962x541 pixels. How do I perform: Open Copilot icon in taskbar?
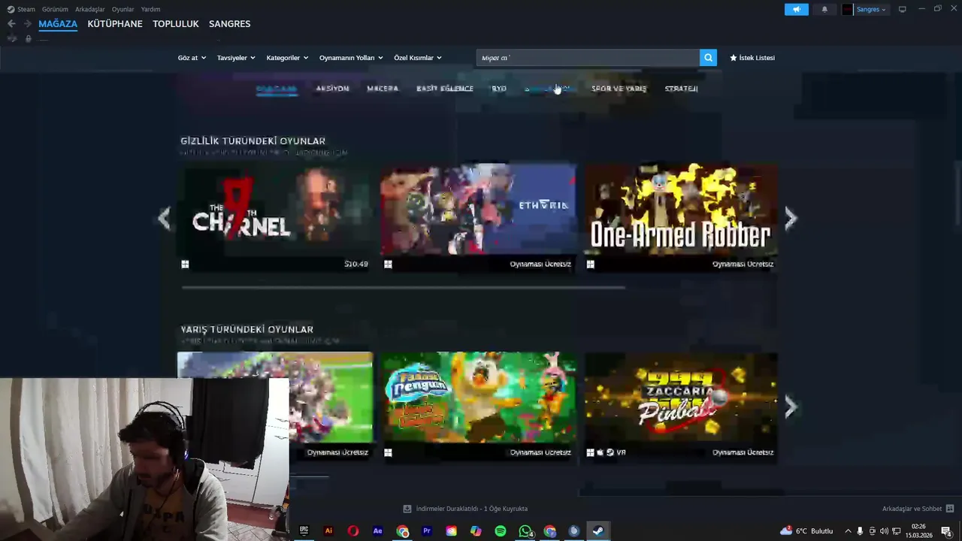(476, 530)
